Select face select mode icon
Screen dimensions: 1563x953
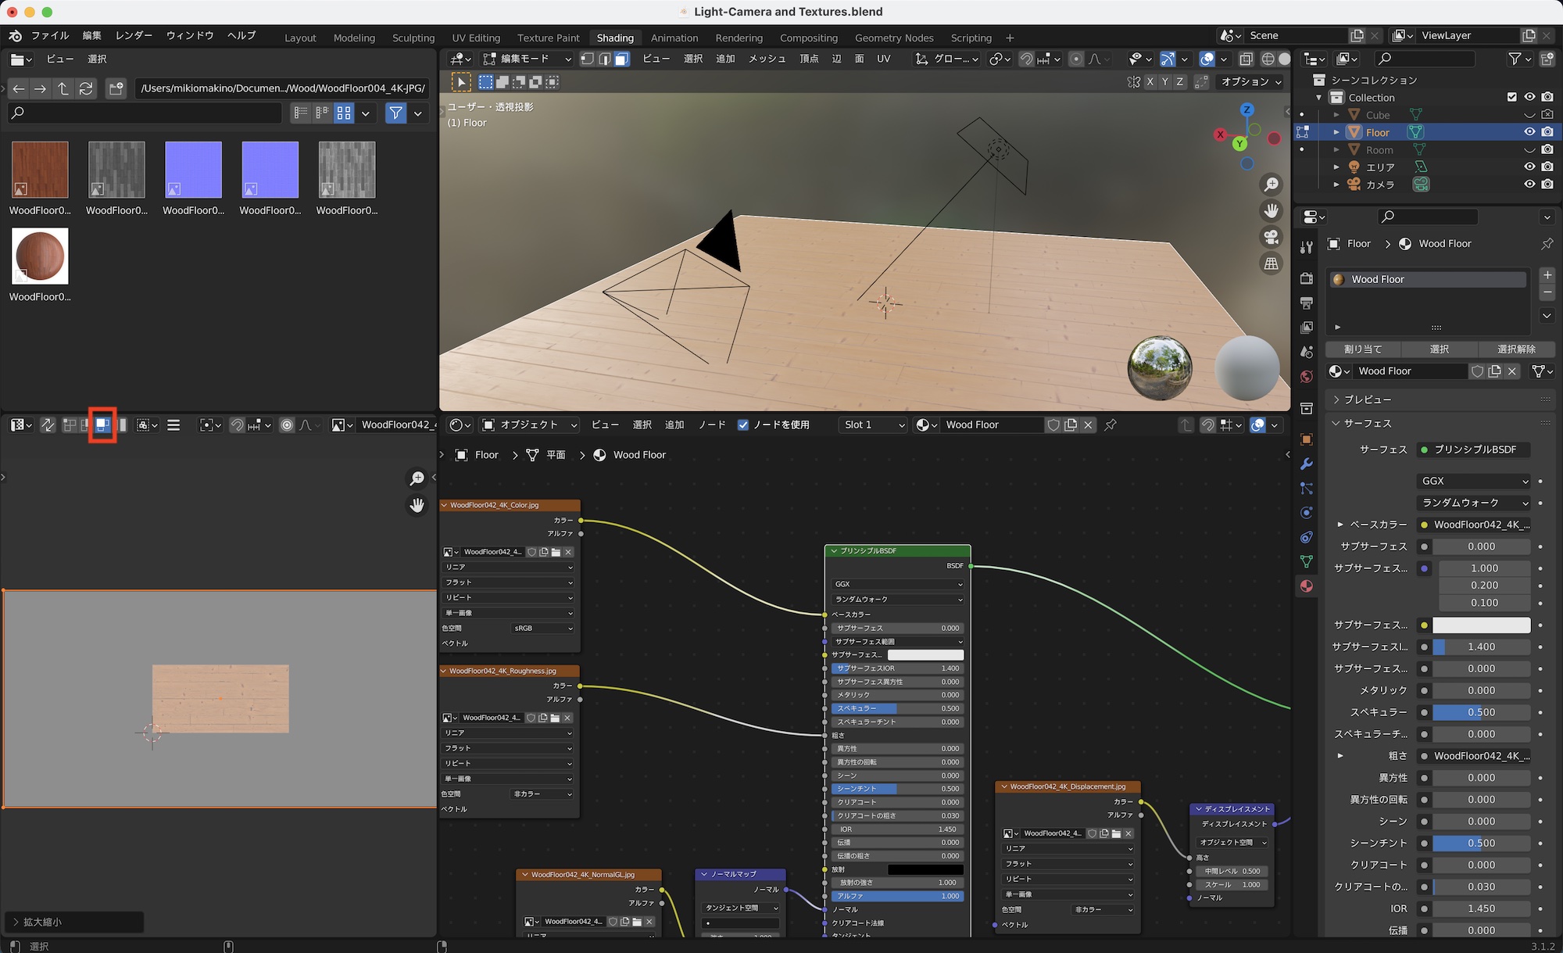tap(621, 59)
